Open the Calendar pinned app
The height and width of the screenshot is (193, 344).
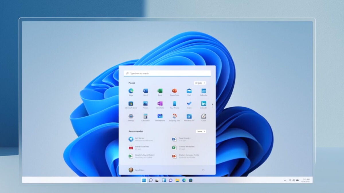pyautogui.click(x=204, y=92)
